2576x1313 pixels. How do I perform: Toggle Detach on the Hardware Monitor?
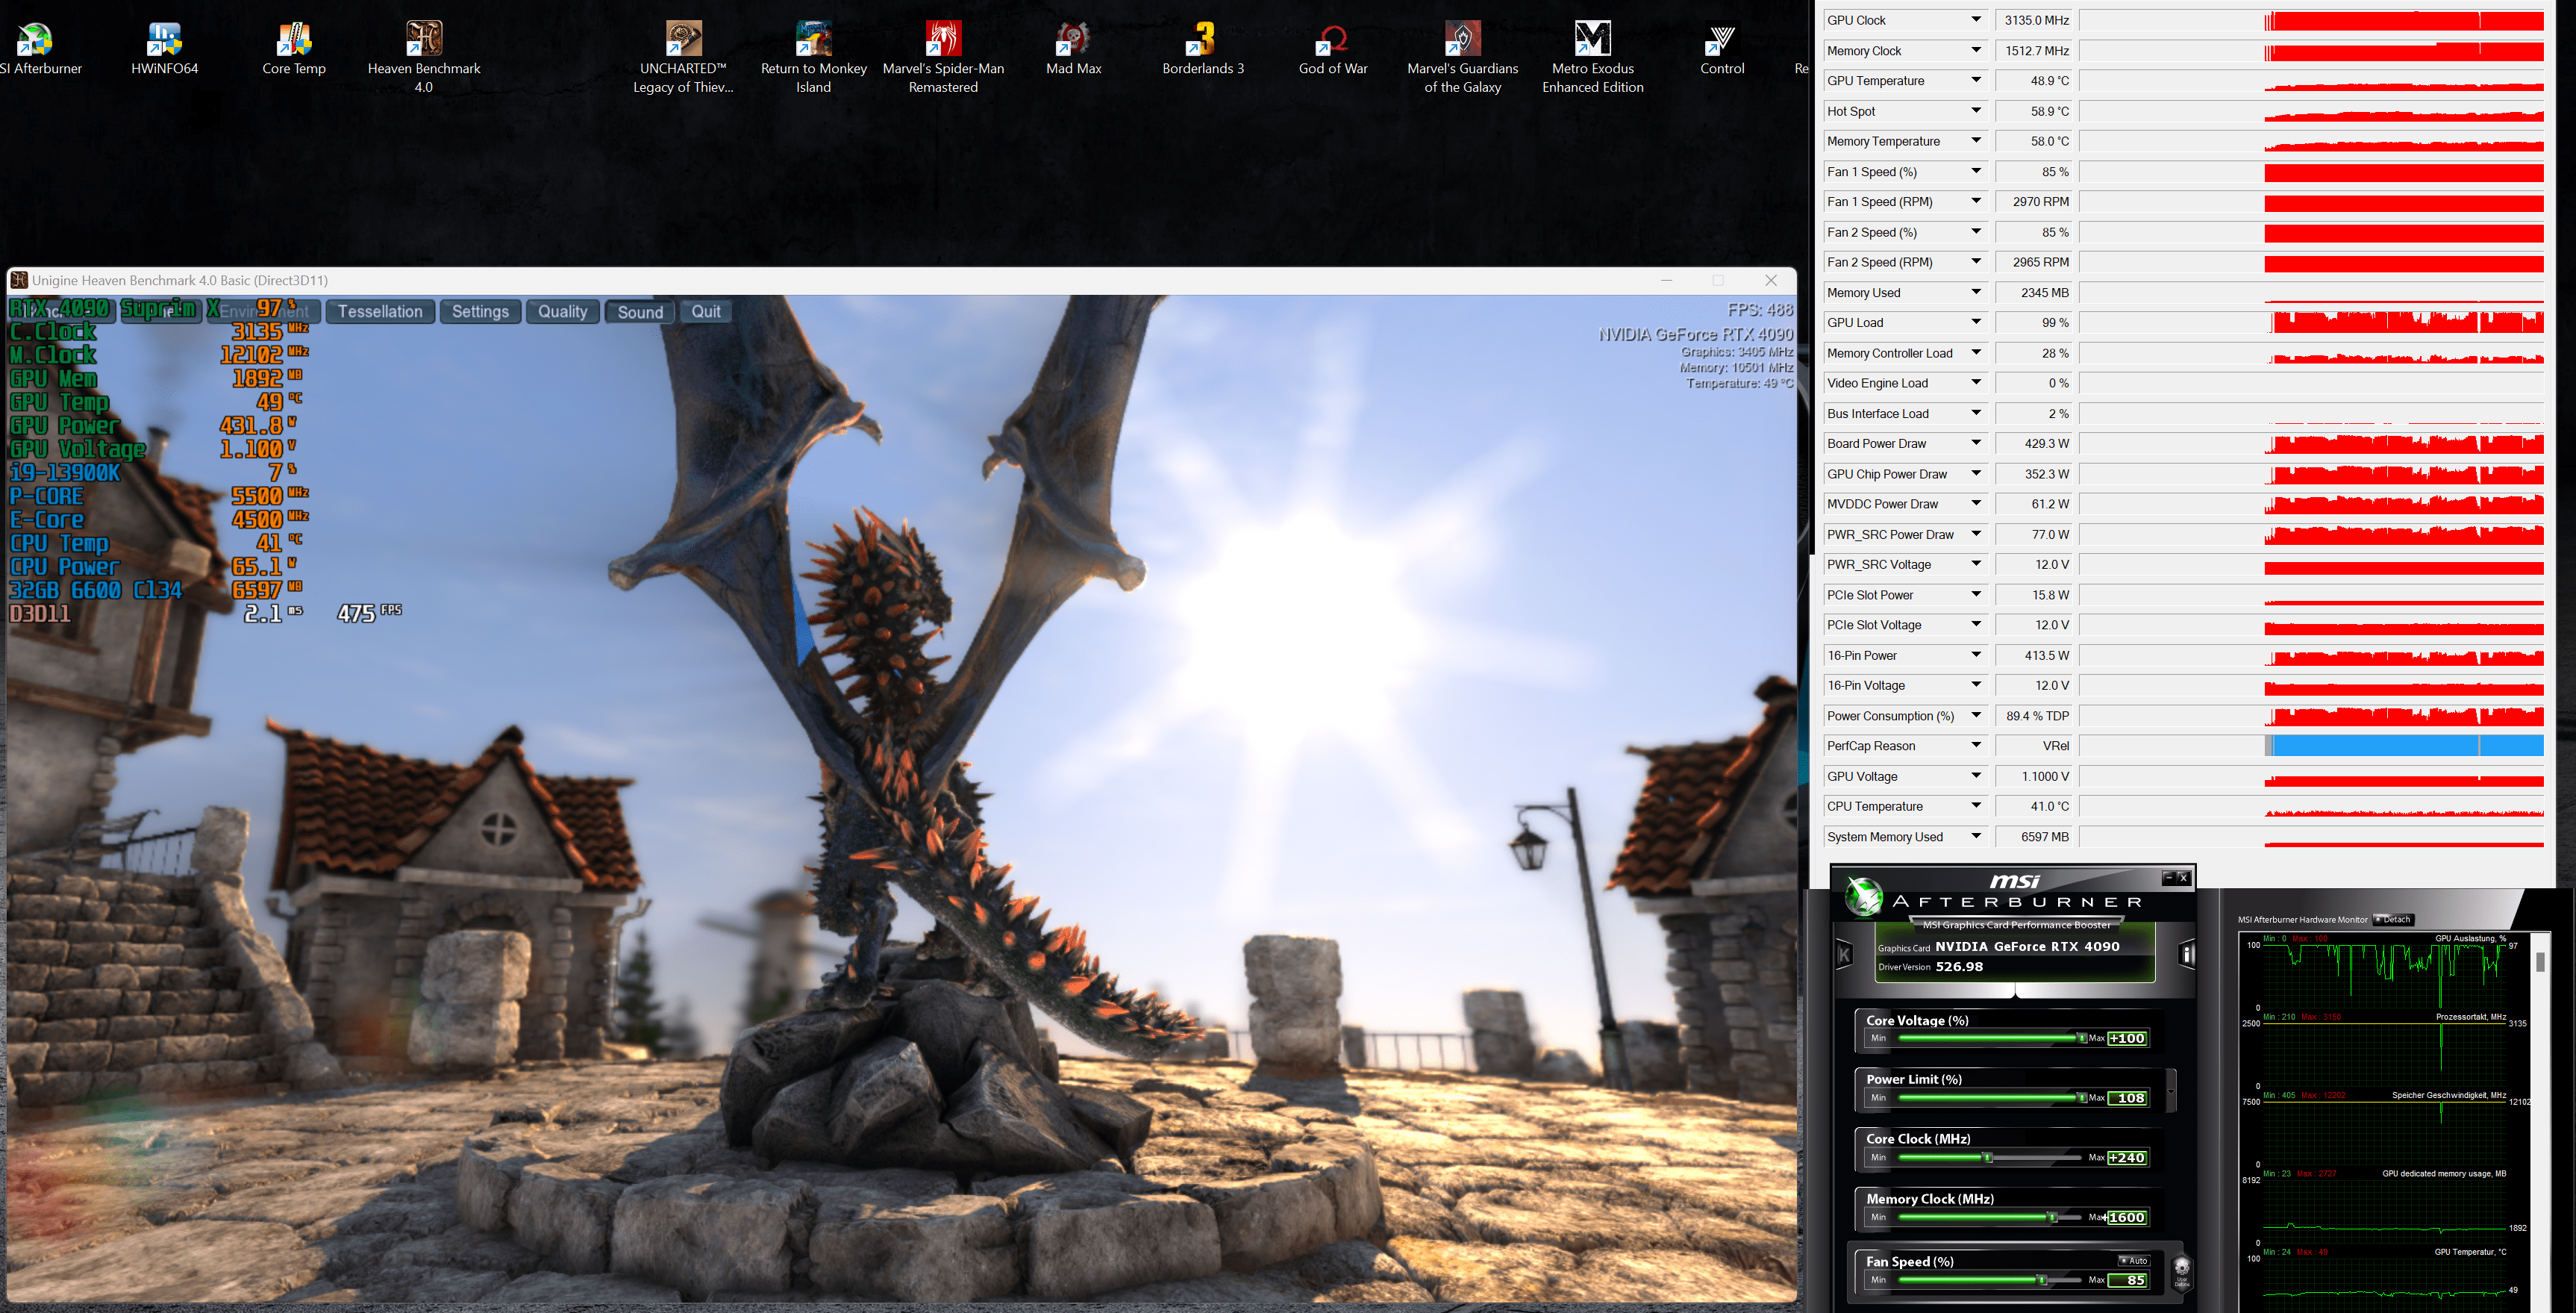[2393, 919]
